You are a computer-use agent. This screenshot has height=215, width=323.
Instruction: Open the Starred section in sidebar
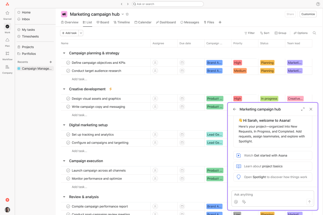(x=7, y=13)
